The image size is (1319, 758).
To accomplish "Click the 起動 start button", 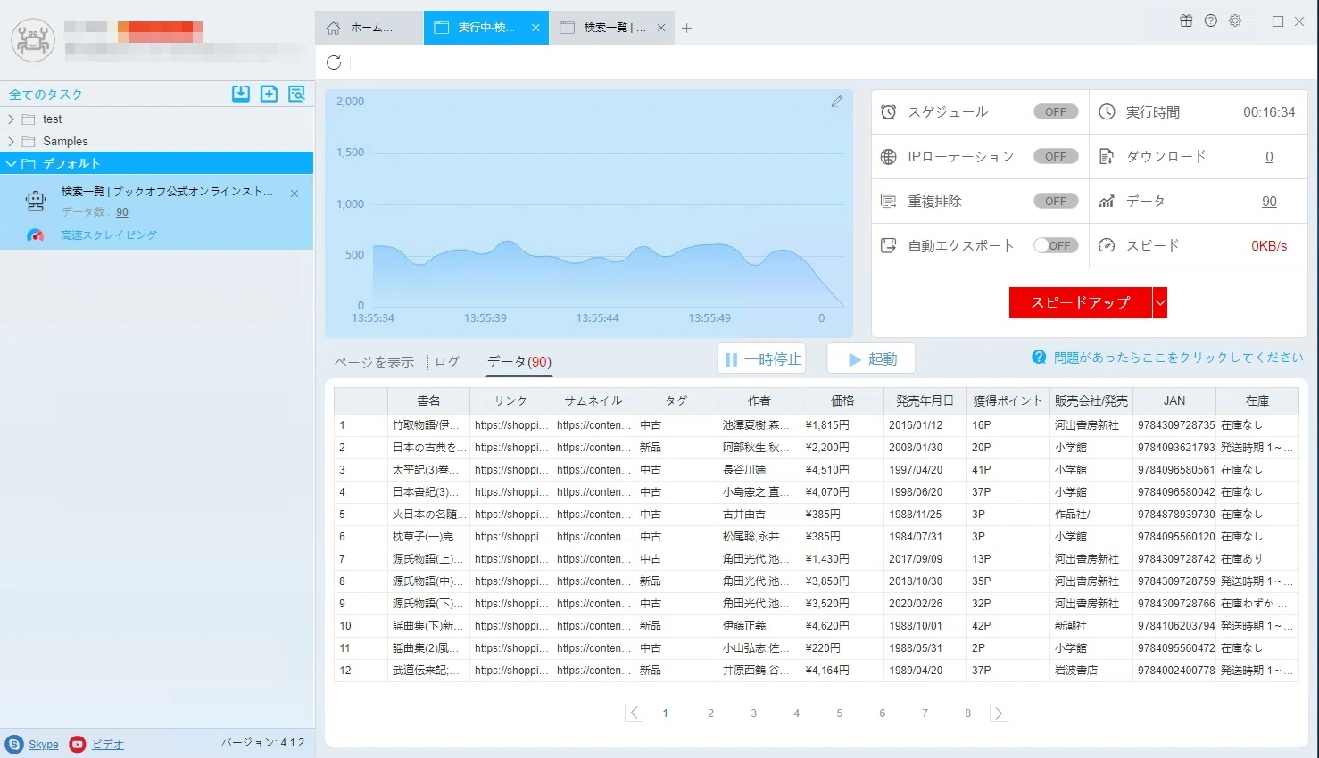I will point(871,359).
